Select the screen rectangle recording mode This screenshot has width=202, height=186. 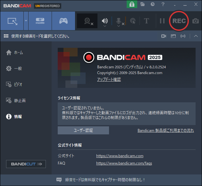coord(12,21)
